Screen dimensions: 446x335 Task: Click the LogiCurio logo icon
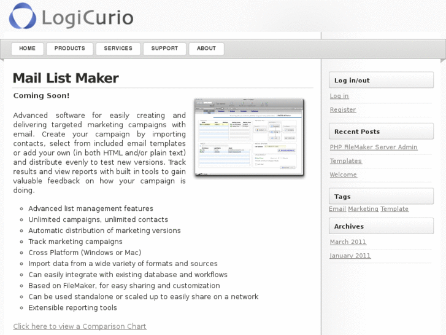(23, 16)
